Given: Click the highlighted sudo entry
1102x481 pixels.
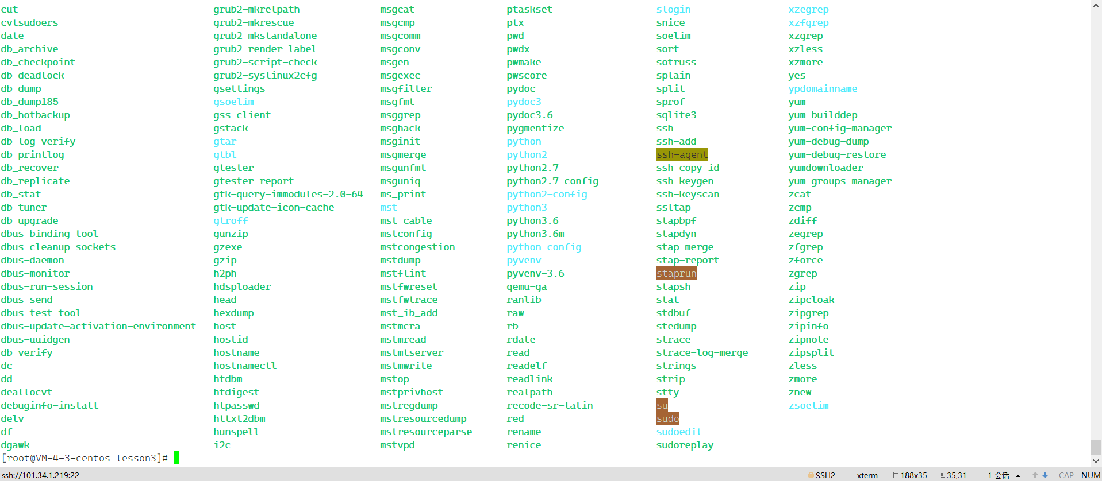Looking at the screenshot, I should 668,418.
